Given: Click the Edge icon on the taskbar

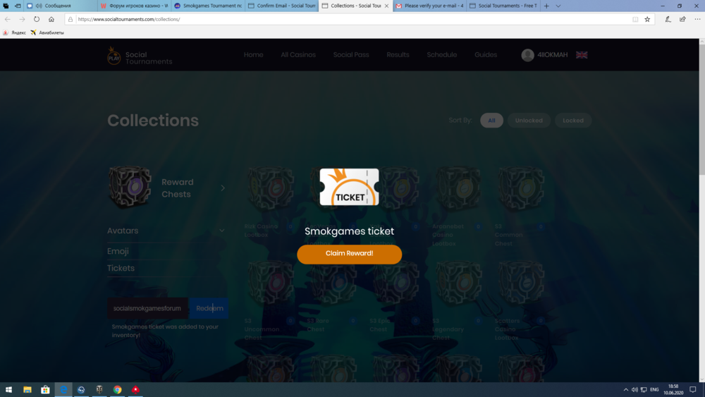Looking at the screenshot, I should click(63, 390).
